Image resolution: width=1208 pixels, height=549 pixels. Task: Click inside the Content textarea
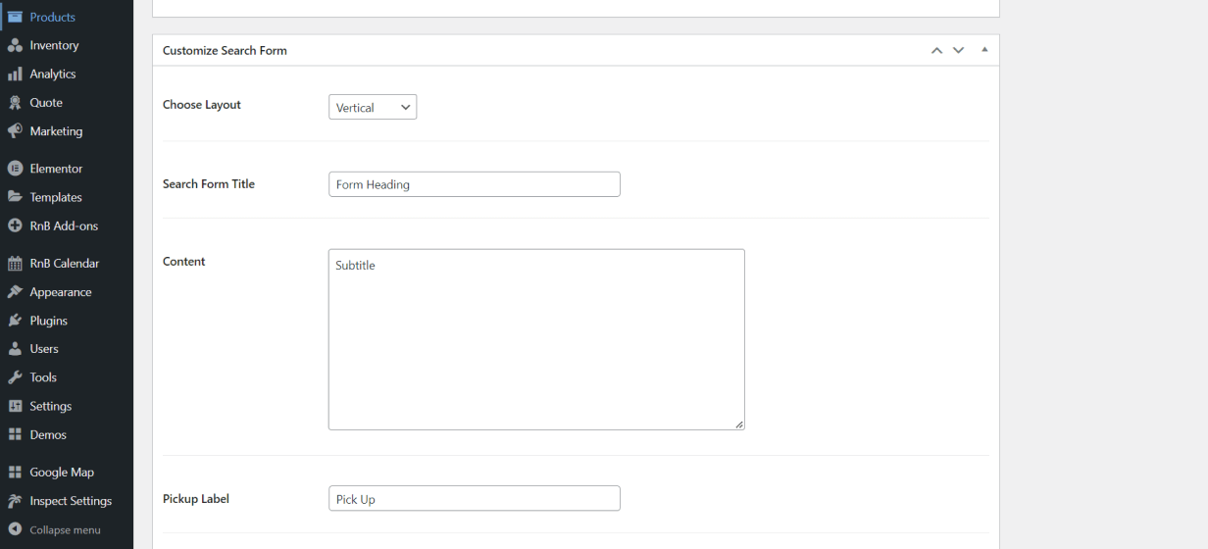(535, 339)
